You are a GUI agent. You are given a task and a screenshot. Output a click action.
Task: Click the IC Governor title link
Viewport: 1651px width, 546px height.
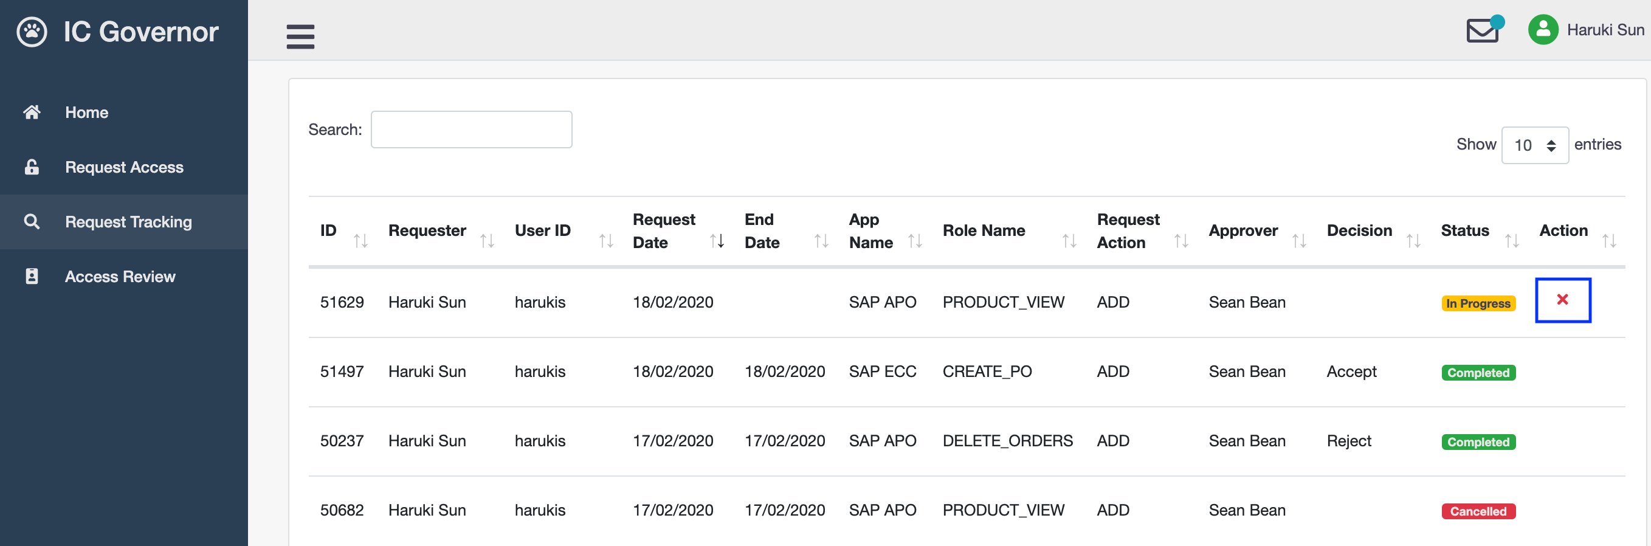click(x=140, y=32)
